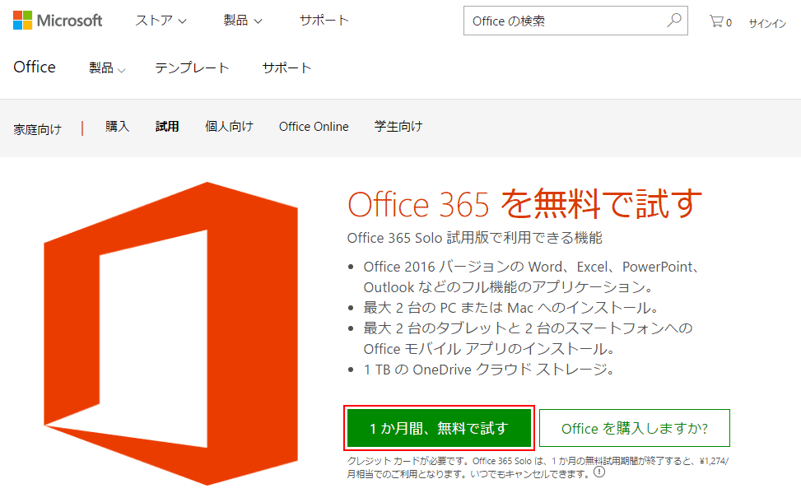Click 1 か月間、無料で試す button
Viewport: 801px width, 493px height.
click(440, 428)
